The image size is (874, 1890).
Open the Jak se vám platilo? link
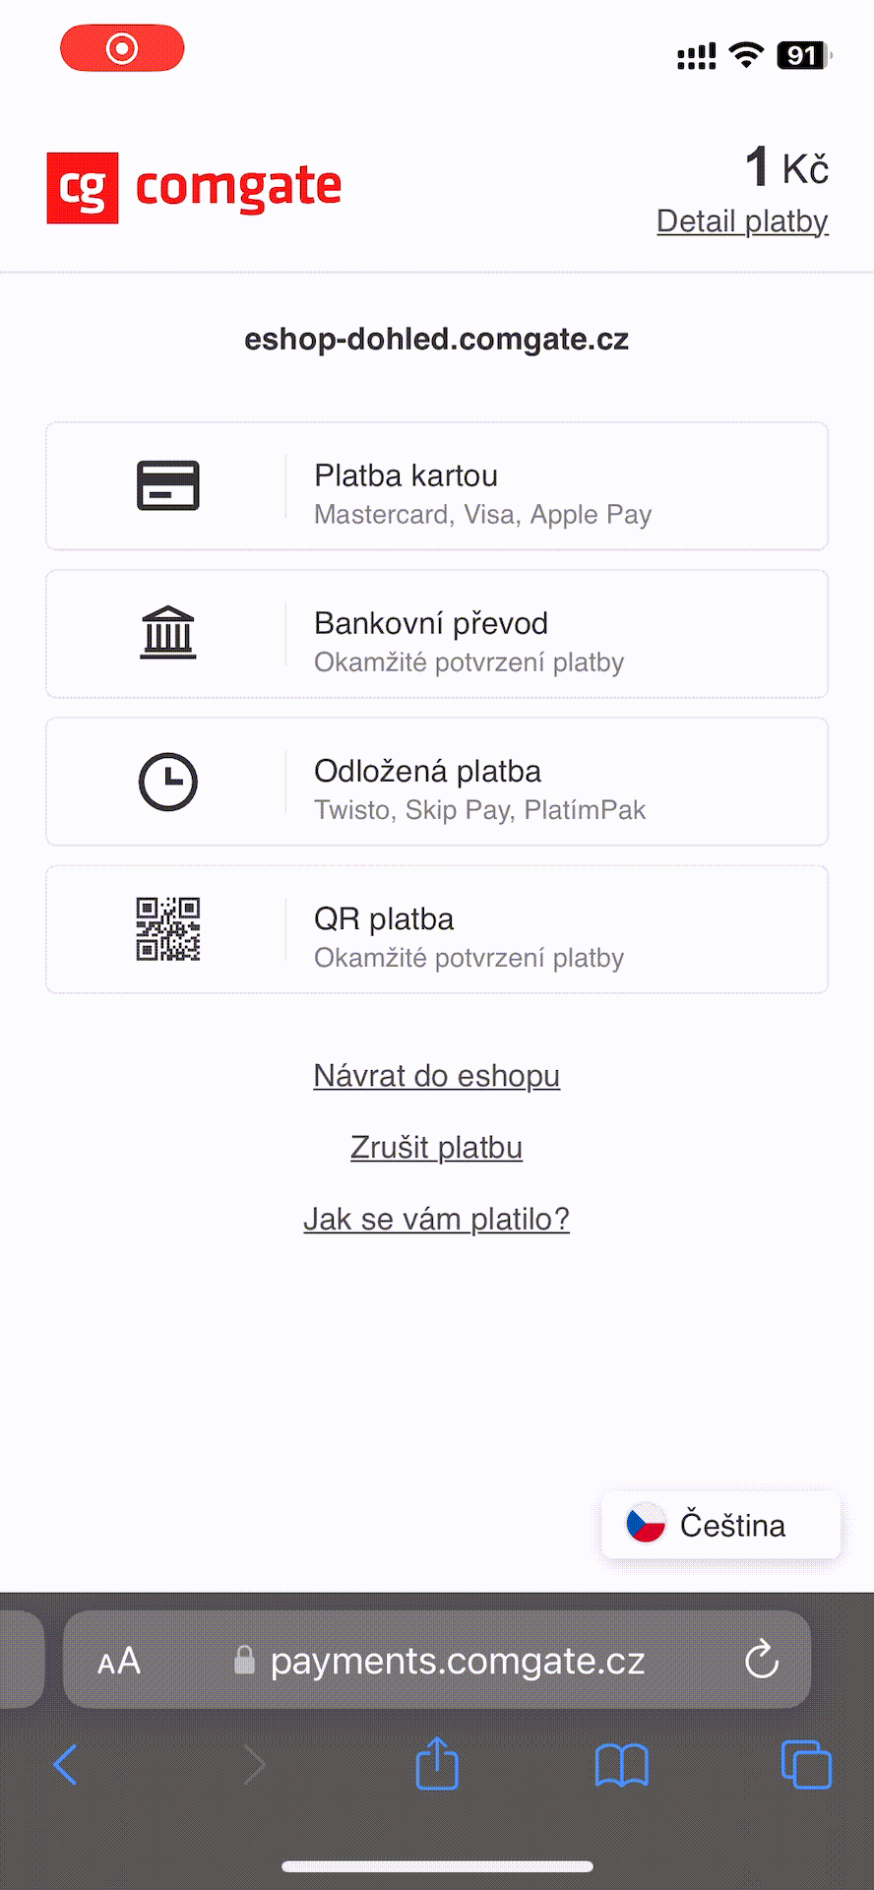(x=437, y=1220)
